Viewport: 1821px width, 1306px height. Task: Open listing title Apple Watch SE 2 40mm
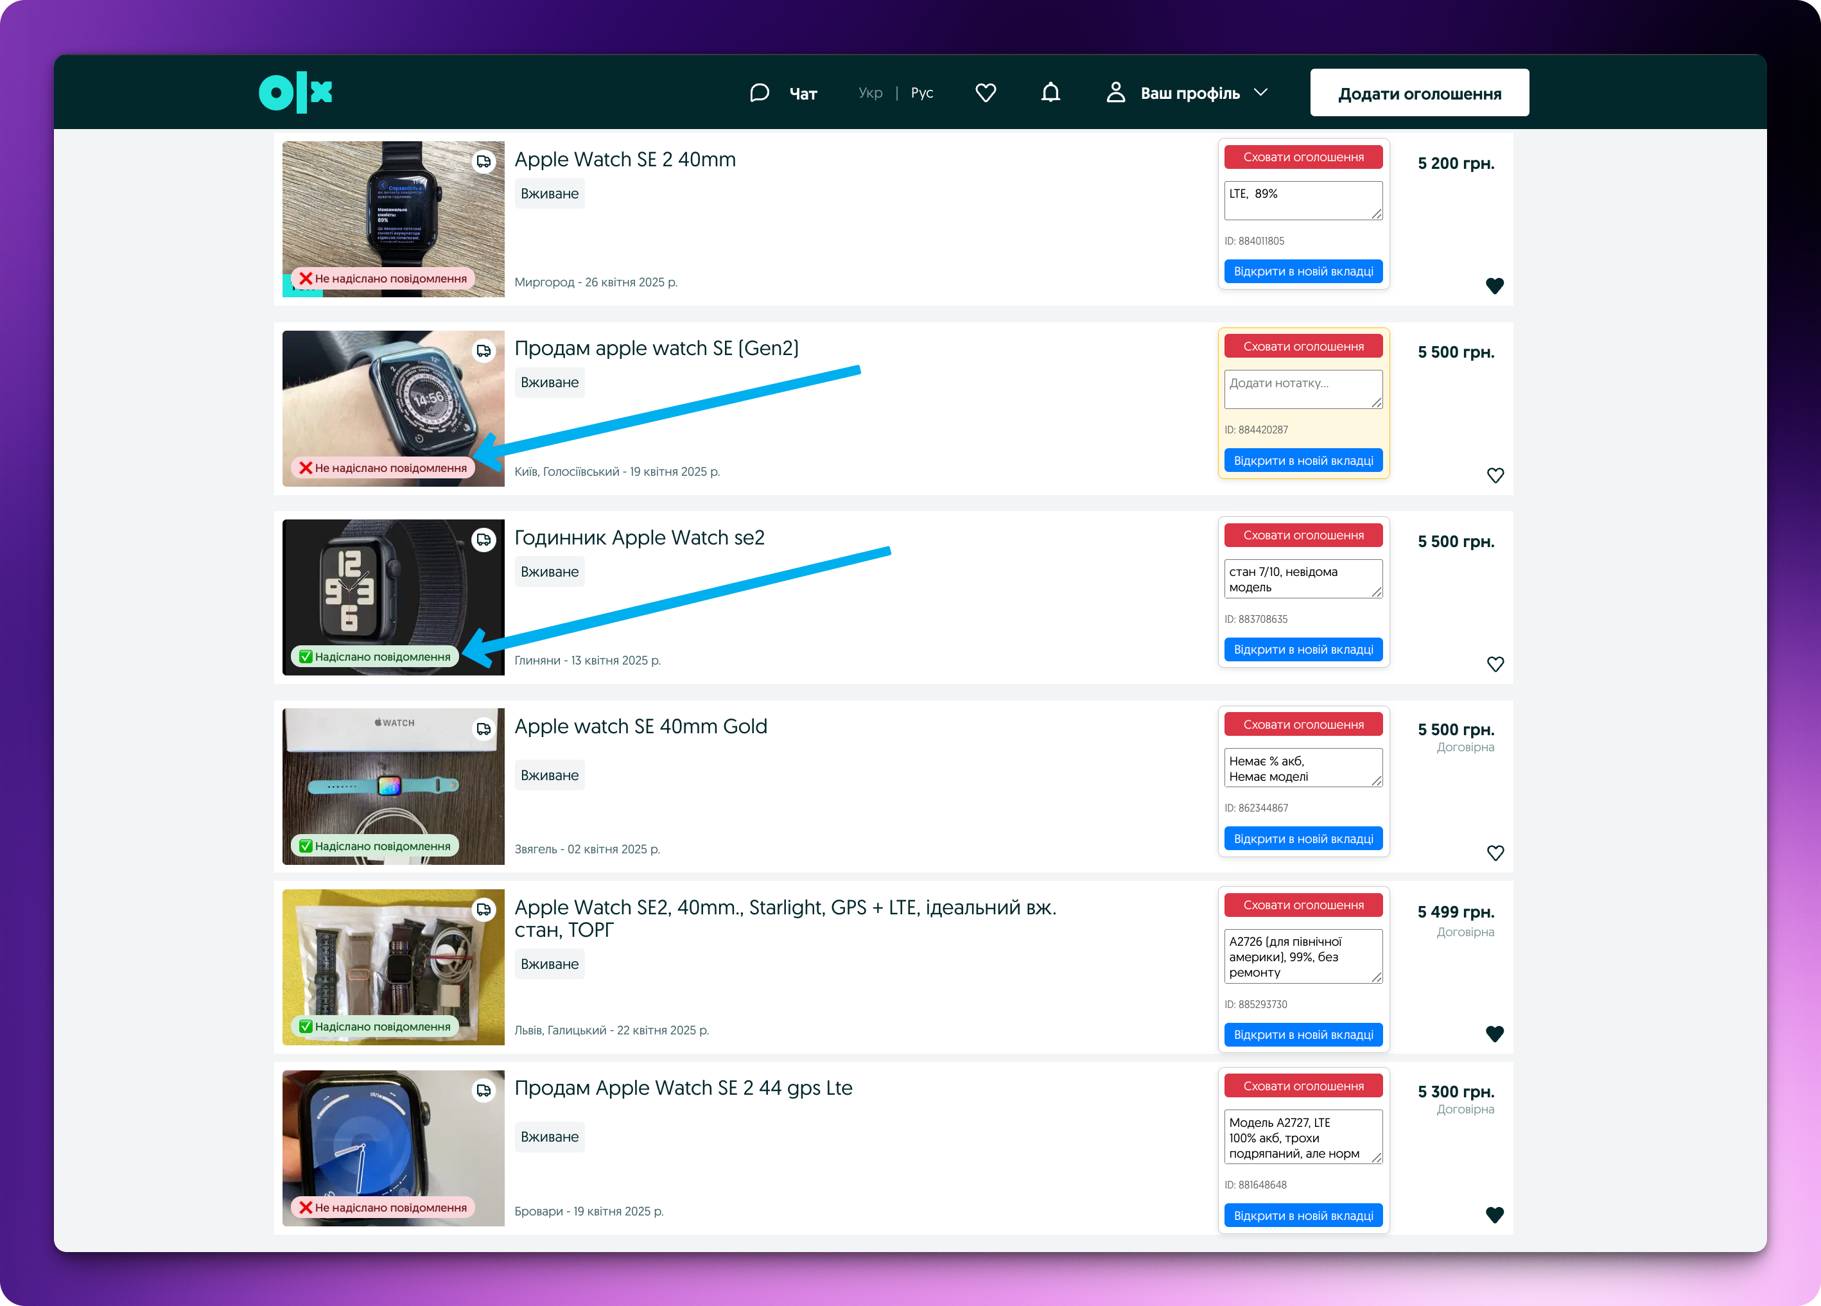(625, 159)
